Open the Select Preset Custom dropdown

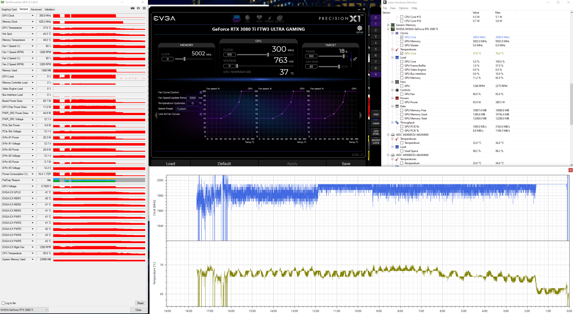(x=189, y=109)
